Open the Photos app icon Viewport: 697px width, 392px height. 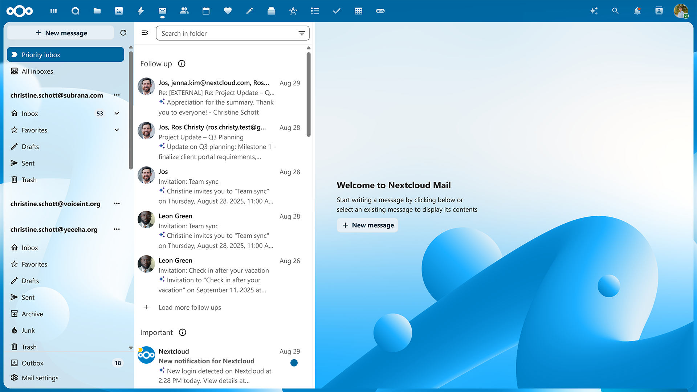[119, 11]
